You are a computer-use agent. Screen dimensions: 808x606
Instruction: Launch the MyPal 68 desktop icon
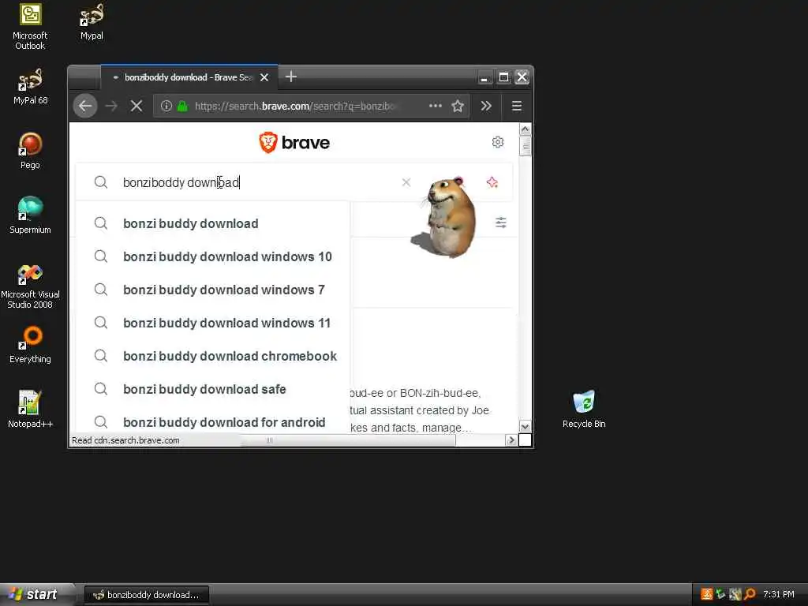30,86
